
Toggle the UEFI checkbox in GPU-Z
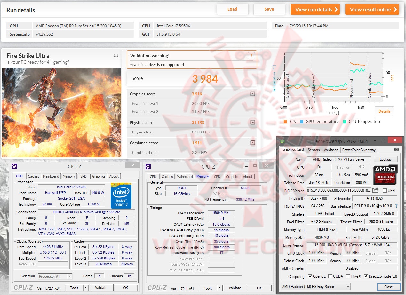[385, 191]
